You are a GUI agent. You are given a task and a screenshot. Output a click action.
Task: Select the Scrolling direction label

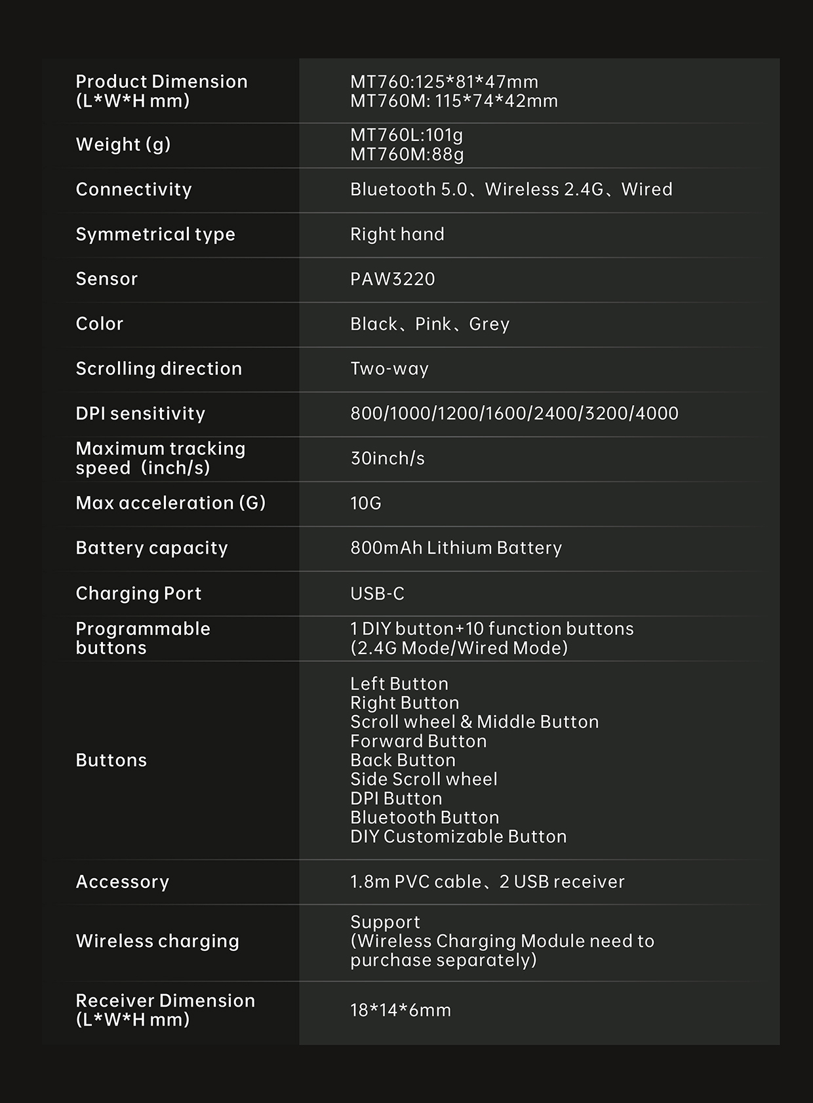pos(159,368)
